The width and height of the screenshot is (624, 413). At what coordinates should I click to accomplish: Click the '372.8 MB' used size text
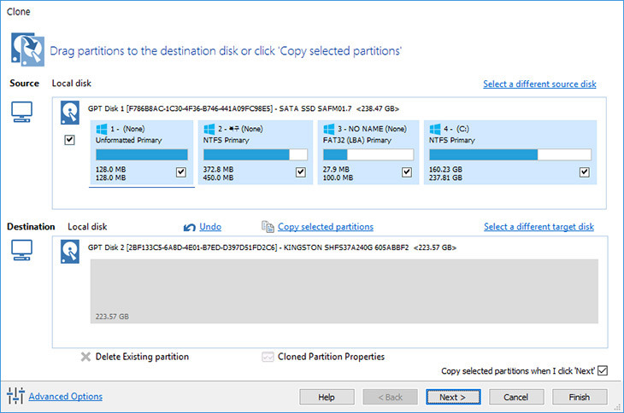coord(218,169)
